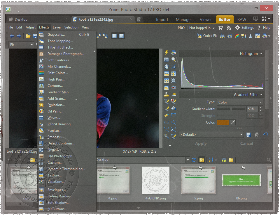Open Help
Viewport: 280px width, 216px height.
pos(264,28)
